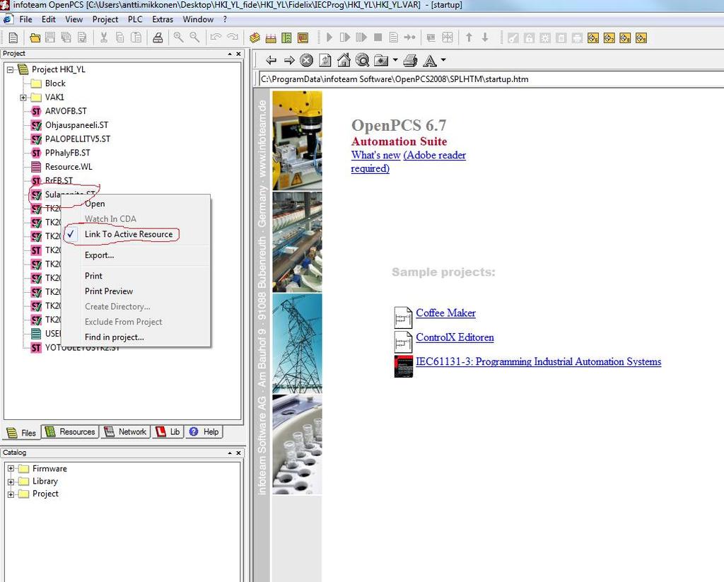The height and width of the screenshot is (582, 724).
Task: Choose Find in project... context entry
Action: coord(115,337)
